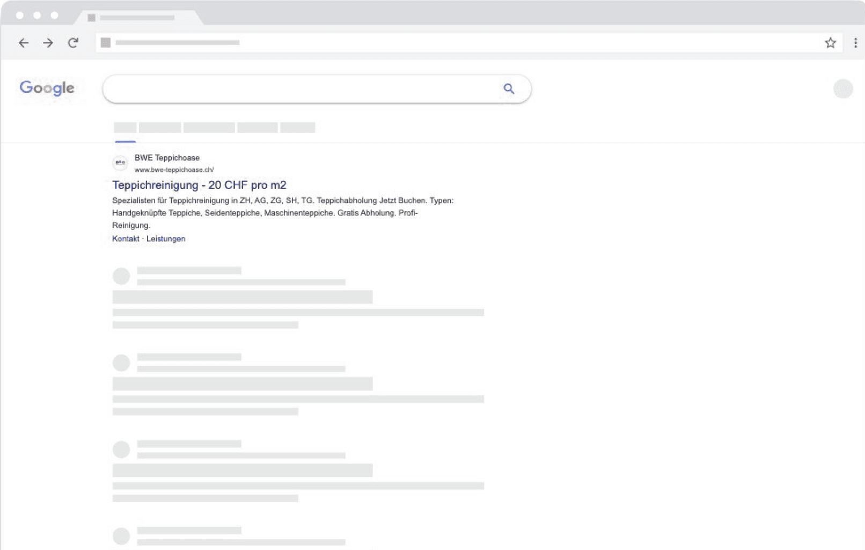Open the Teppichreinigung - 20 CHF pro m2 result

[x=199, y=185]
